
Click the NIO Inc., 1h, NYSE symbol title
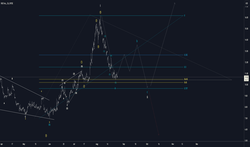[7, 3]
